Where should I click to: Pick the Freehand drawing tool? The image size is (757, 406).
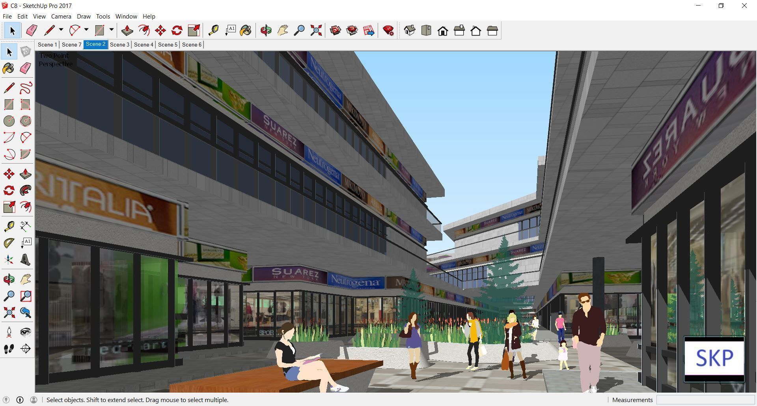(26, 88)
